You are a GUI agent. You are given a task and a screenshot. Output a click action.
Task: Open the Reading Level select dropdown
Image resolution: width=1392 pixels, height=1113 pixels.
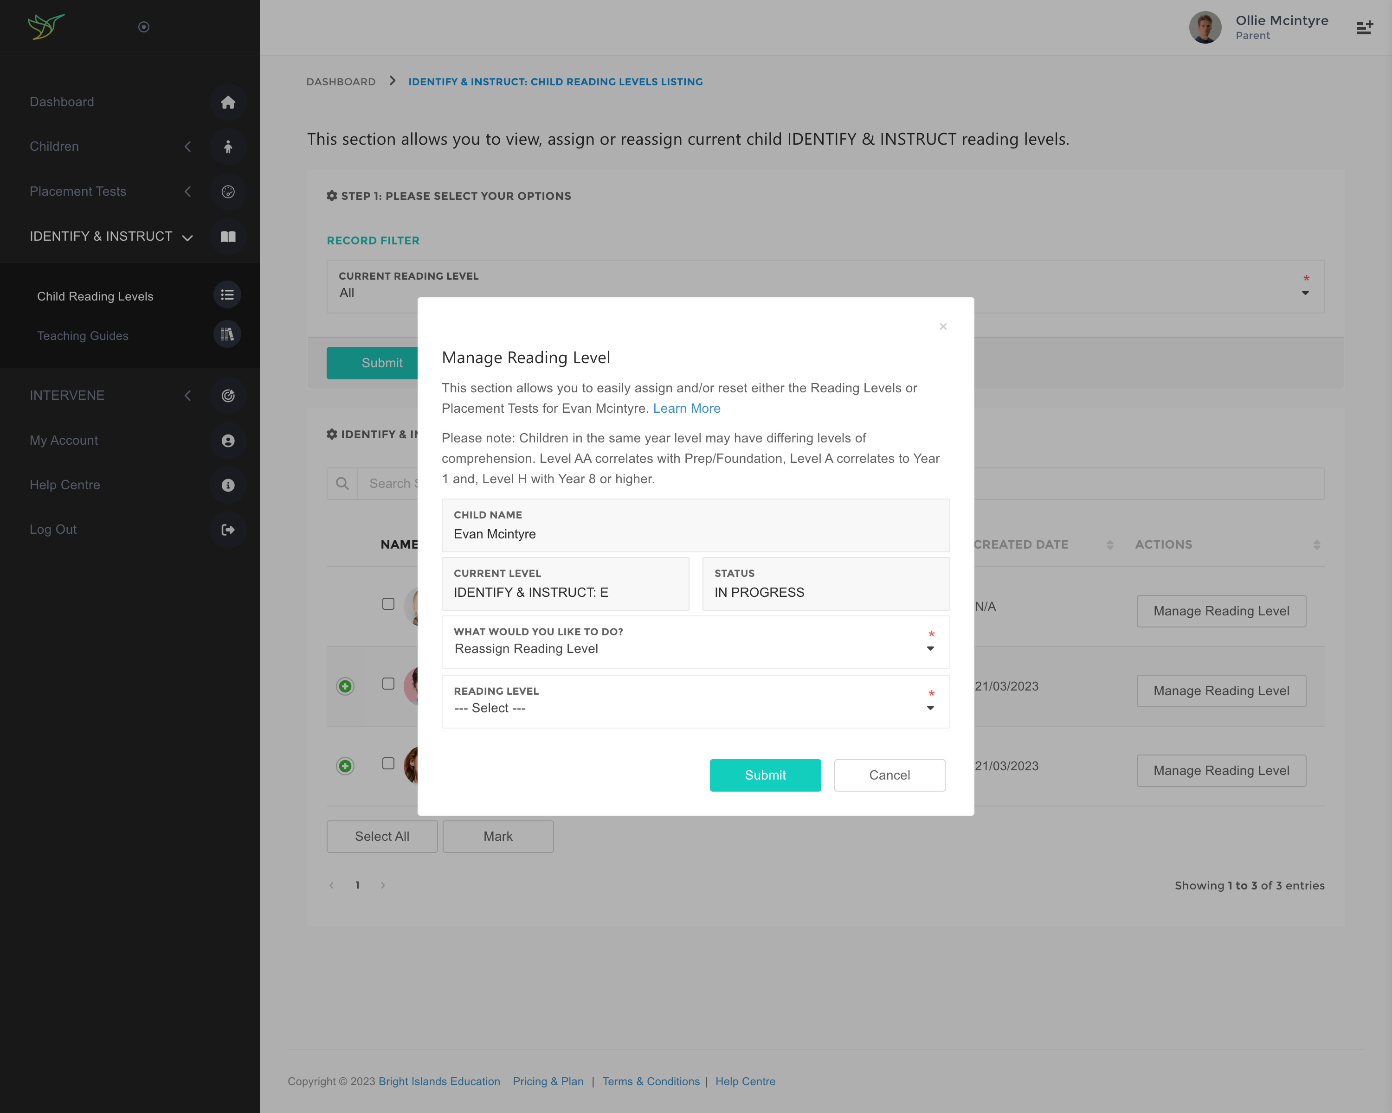tap(695, 707)
